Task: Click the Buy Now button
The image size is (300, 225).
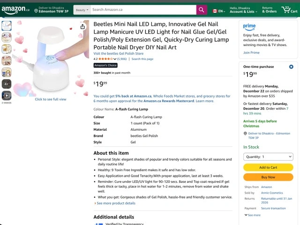Action: (268, 177)
